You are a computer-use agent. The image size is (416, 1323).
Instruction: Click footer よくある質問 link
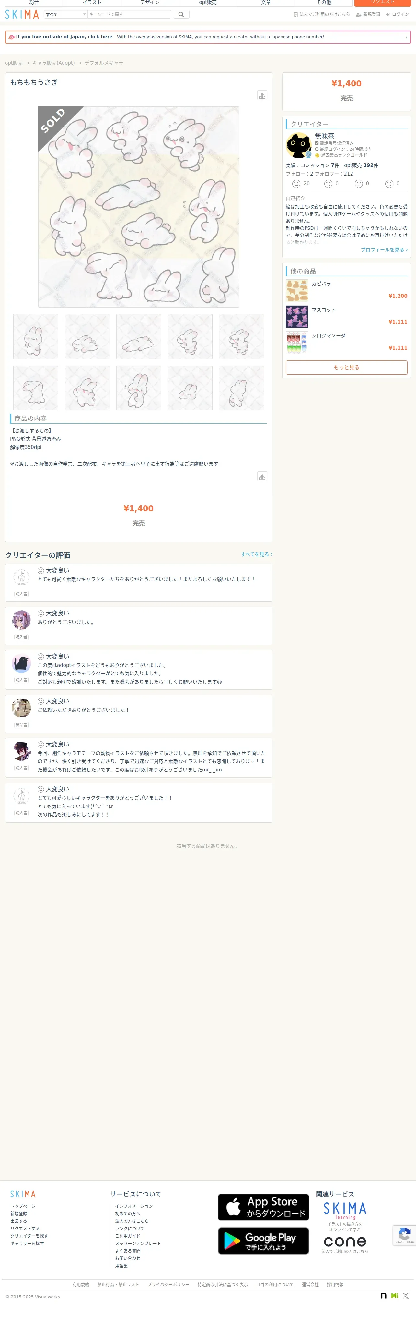pyautogui.click(x=128, y=1251)
